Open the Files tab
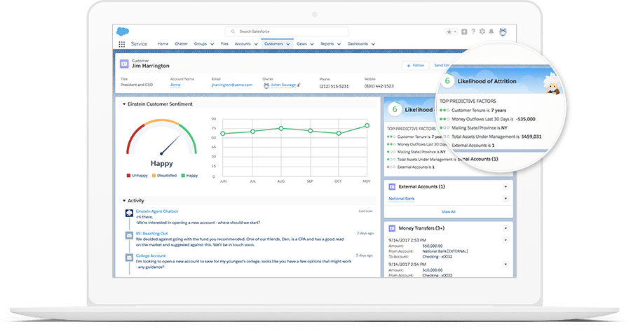 (x=224, y=44)
